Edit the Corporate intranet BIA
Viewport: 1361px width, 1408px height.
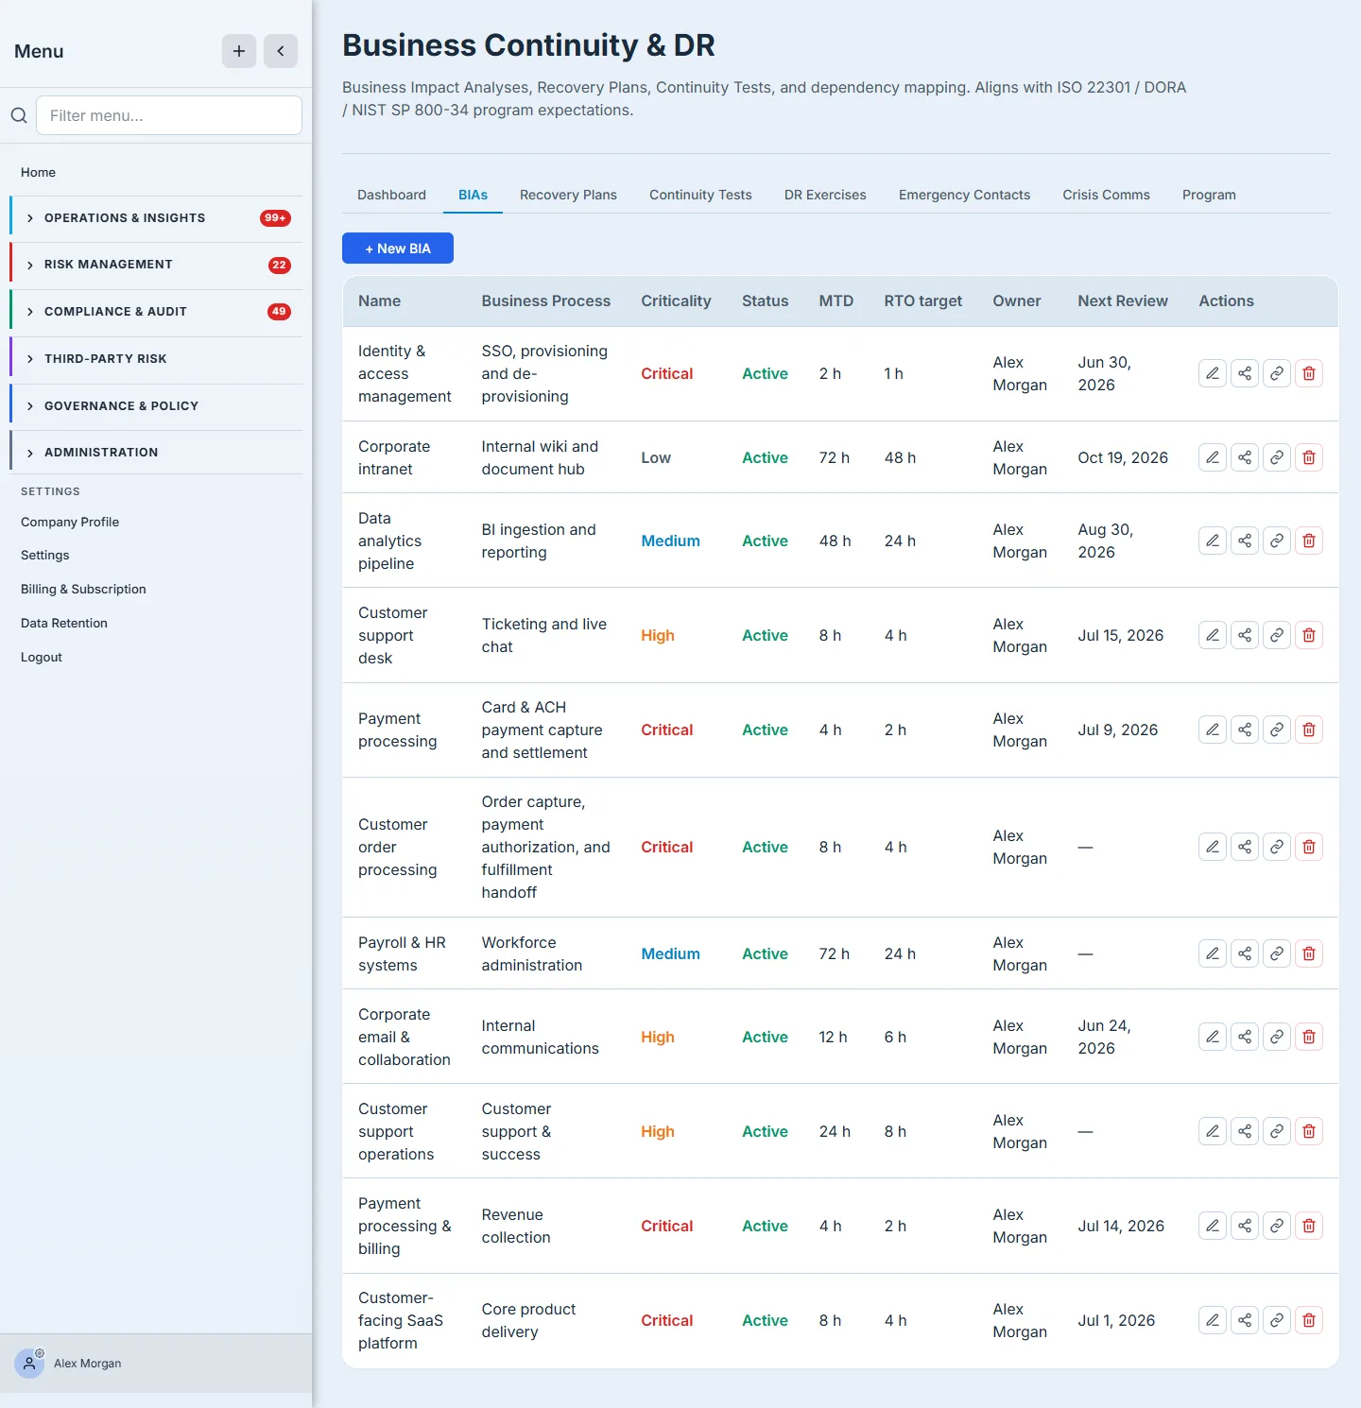(1213, 457)
